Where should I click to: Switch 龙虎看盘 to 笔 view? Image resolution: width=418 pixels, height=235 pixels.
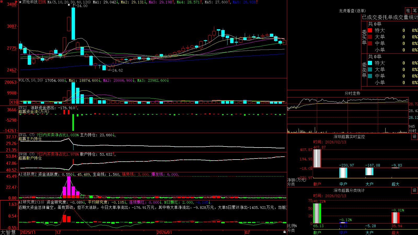click(x=415, y=10)
